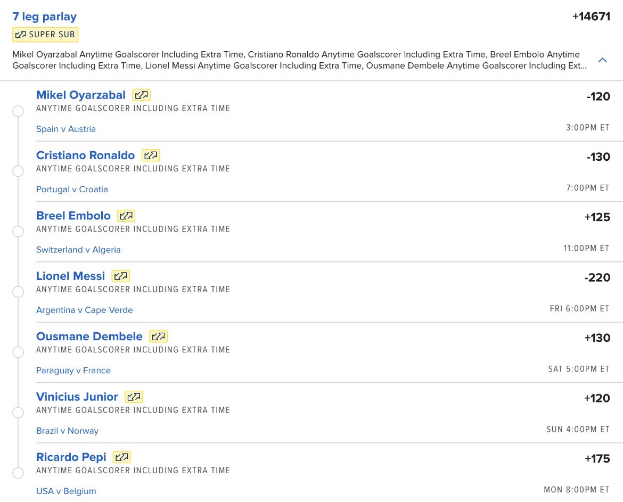The image size is (623, 502).
Task: Click the MON 8:00PM ET kickoff time
Action: (577, 490)
